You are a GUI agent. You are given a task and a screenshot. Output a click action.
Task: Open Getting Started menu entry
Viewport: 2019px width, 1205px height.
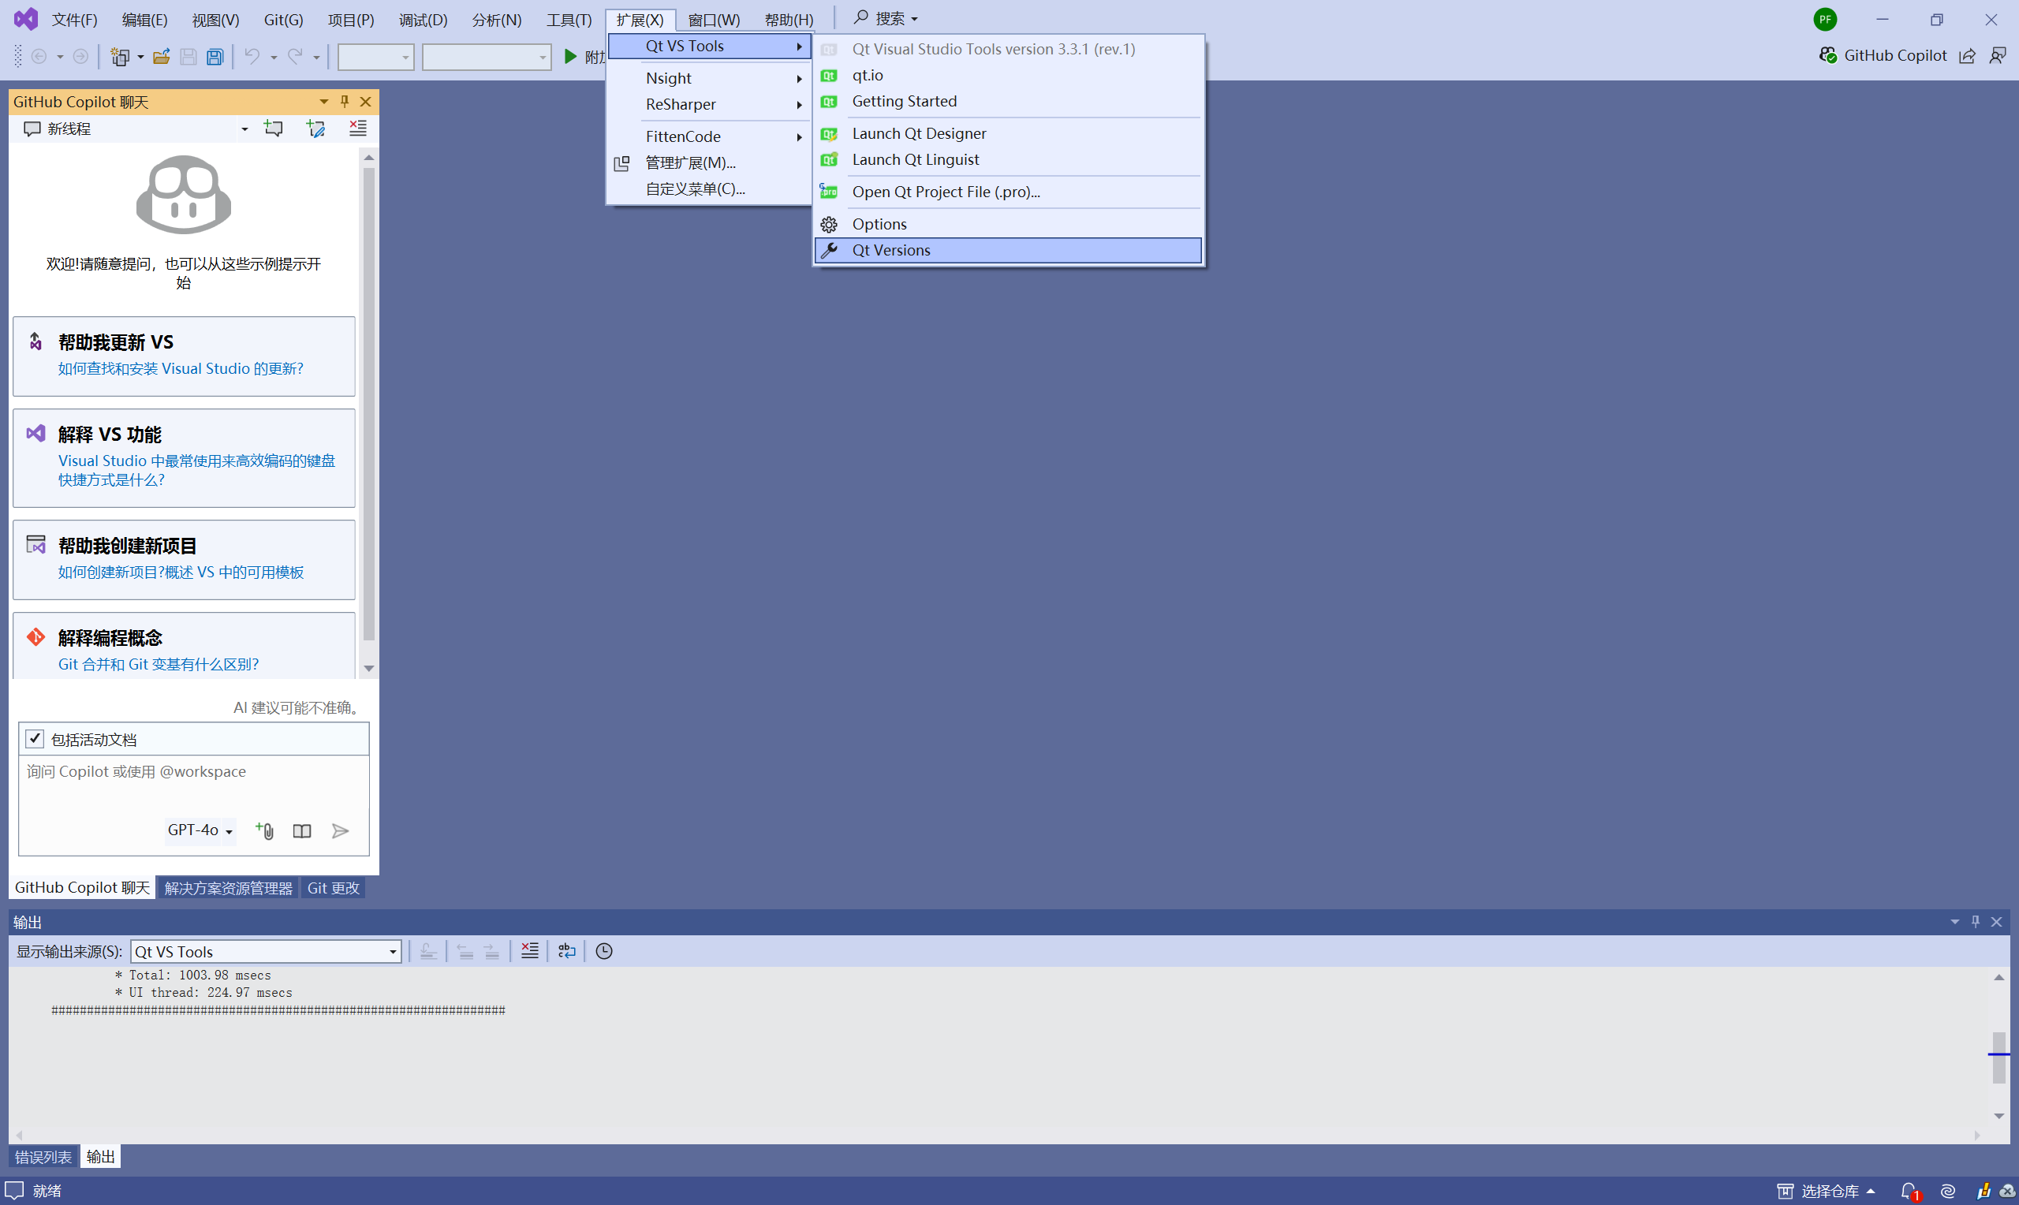click(x=1007, y=101)
